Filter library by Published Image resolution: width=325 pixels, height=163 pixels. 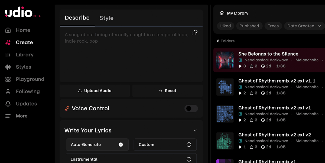click(x=249, y=26)
